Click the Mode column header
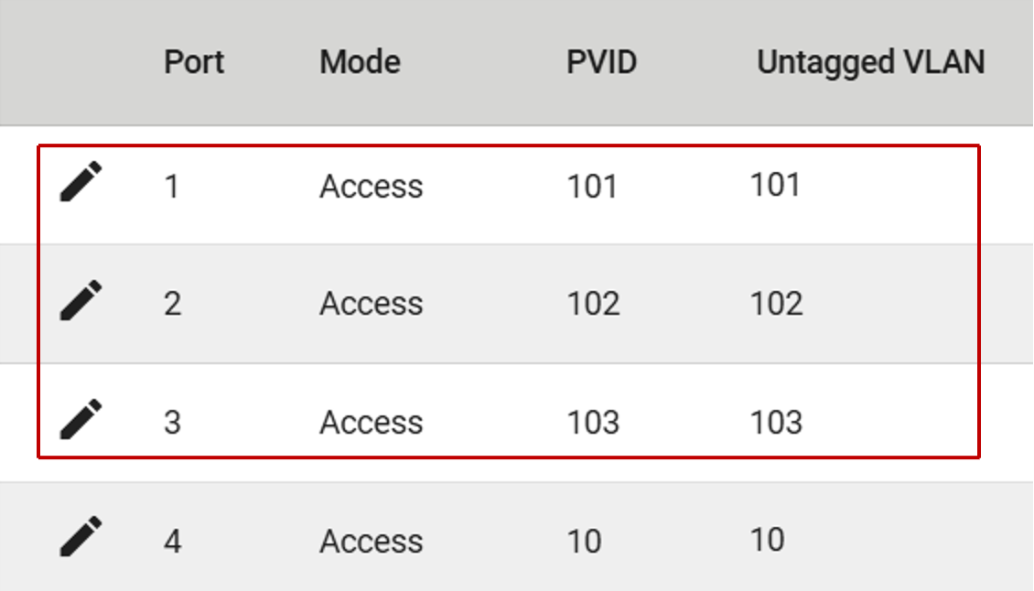This screenshot has width=1034, height=591. coord(360,62)
